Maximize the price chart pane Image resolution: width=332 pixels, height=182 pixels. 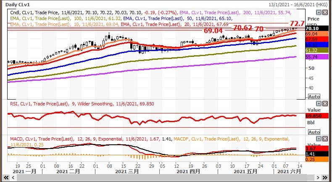coord(318,13)
